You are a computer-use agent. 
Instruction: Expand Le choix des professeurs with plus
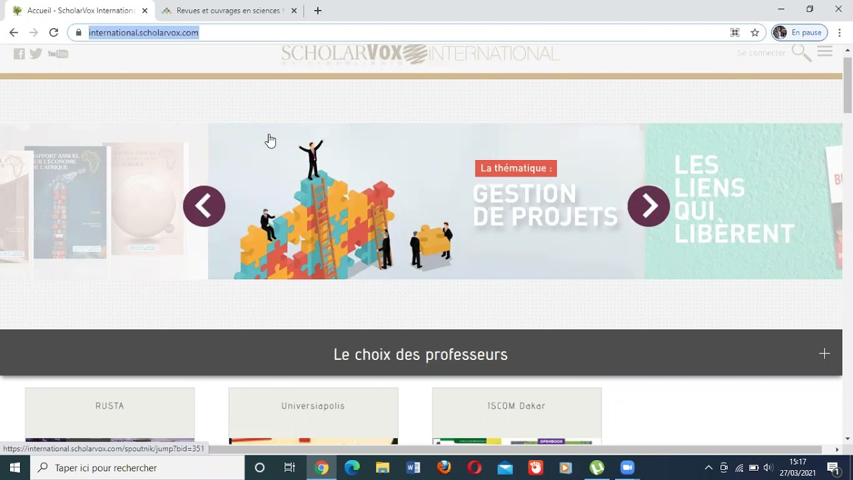pyautogui.click(x=824, y=354)
